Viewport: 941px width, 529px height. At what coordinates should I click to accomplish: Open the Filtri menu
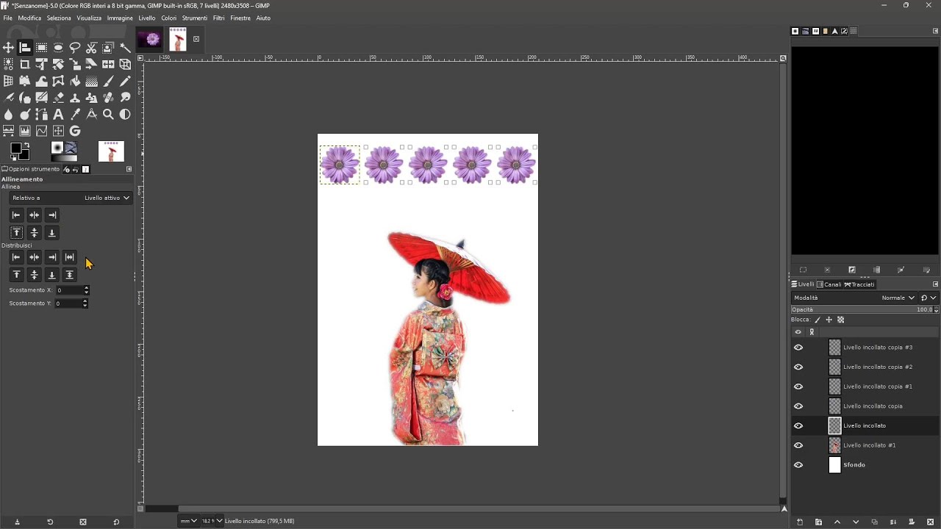tap(218, 18)
